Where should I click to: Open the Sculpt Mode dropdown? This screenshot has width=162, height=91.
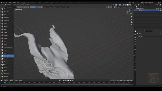coord(9,5)
